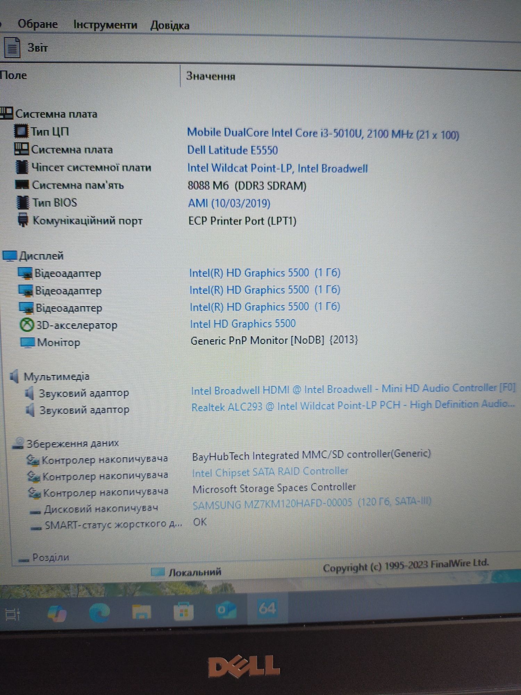
Task: Click the FinalWire copyright status text
Action: (406, 565)
